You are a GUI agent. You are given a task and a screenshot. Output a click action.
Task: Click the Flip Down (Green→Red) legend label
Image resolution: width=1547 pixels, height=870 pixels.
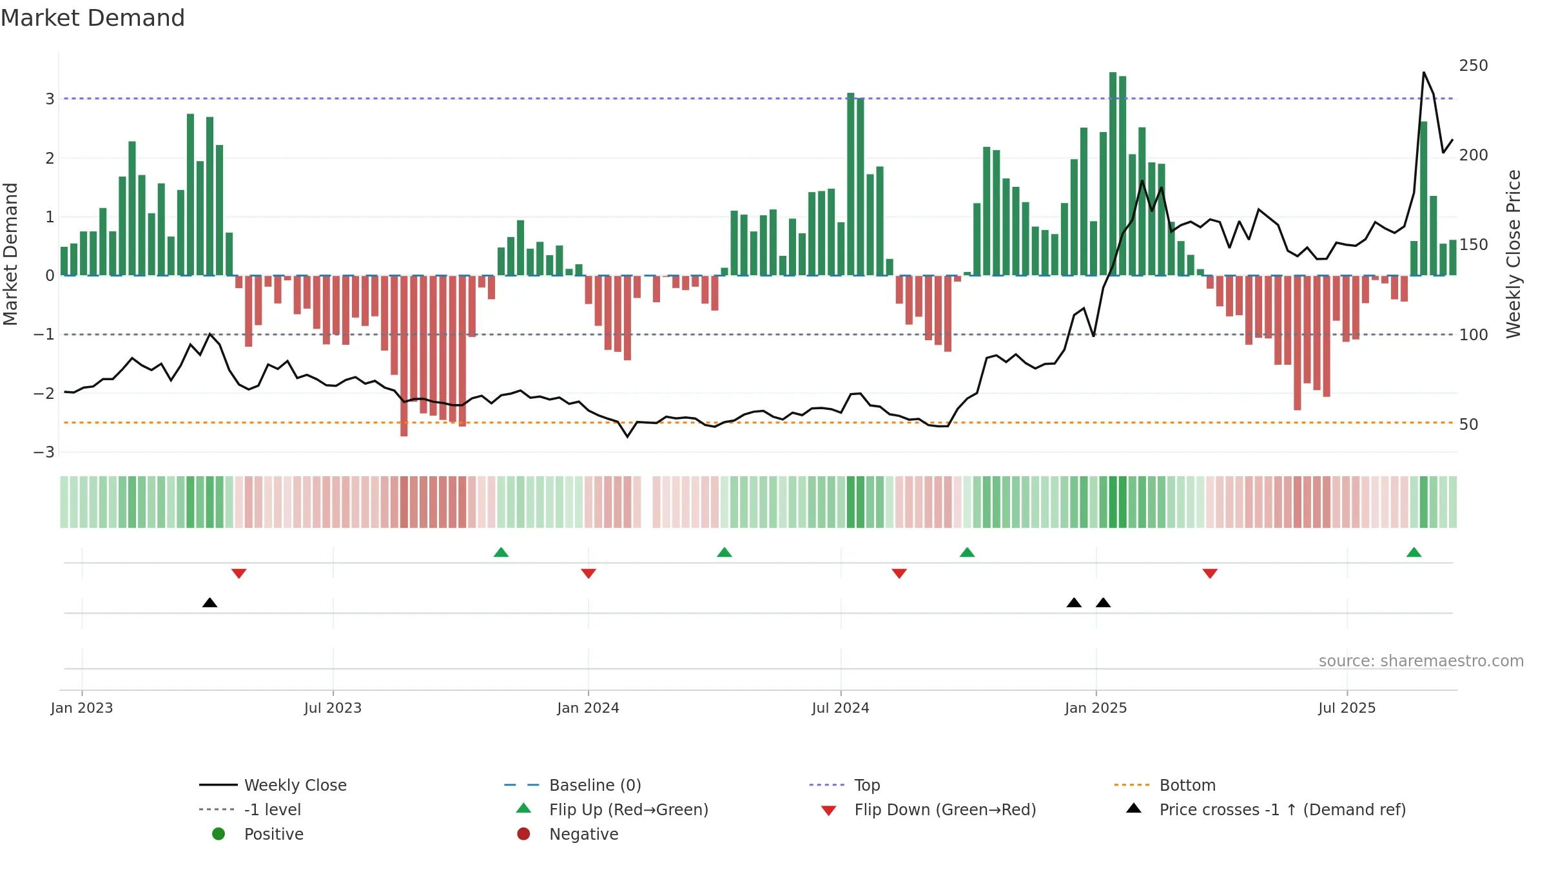pos(945,809)
